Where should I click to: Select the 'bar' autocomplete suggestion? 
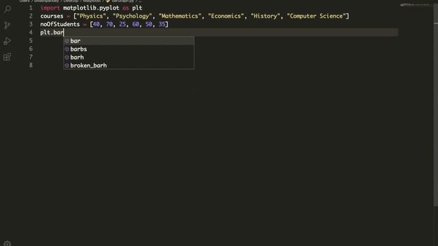coord(129,41)
